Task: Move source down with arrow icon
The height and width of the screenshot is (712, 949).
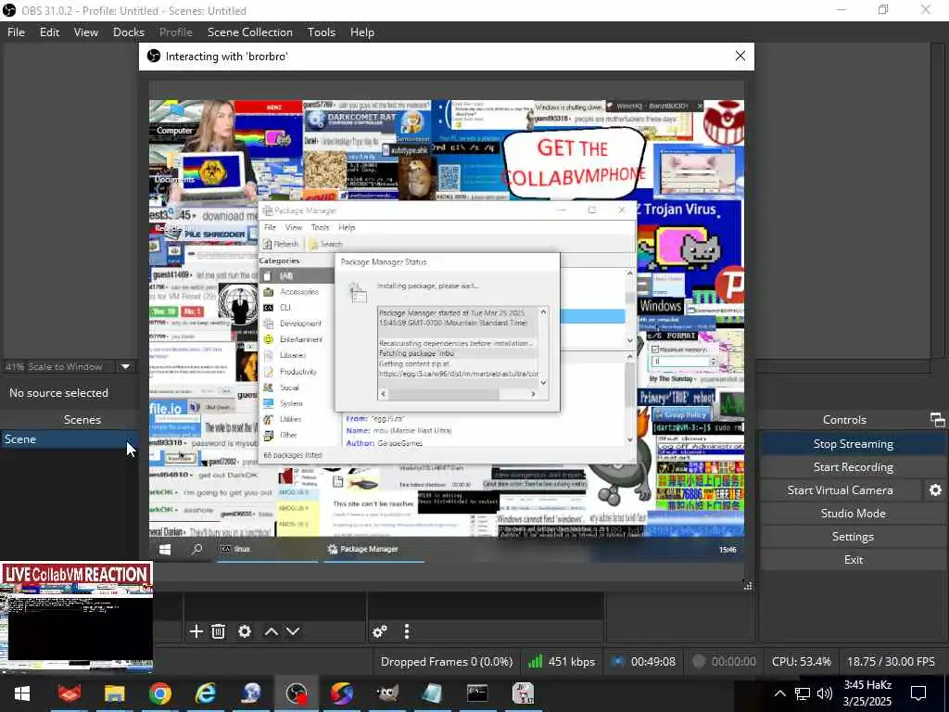Action: pyautogui.click(x=293, y=631)
